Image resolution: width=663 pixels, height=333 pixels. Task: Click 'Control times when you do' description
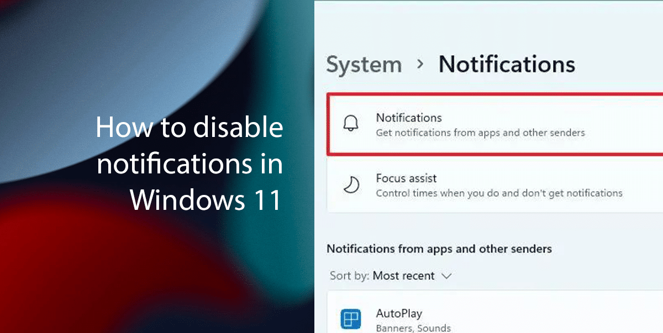pyautogui.click(x=498, y=193)
